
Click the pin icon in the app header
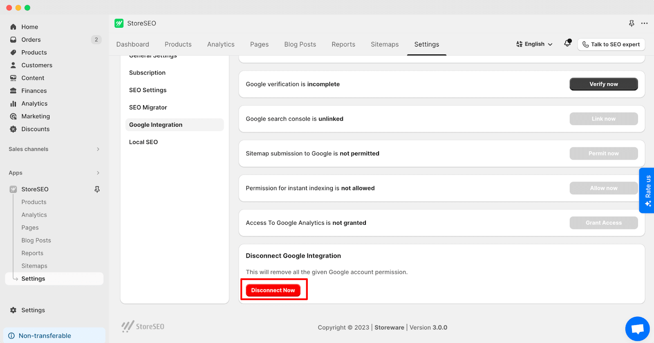[632, 23]
